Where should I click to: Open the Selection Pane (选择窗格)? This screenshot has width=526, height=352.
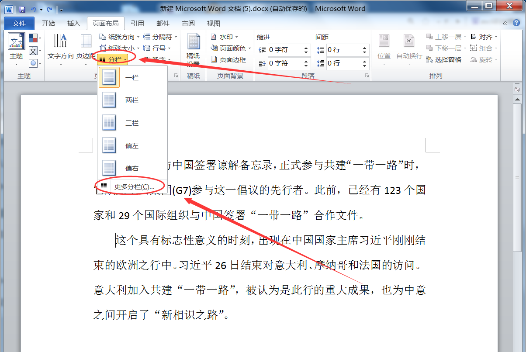443,60
